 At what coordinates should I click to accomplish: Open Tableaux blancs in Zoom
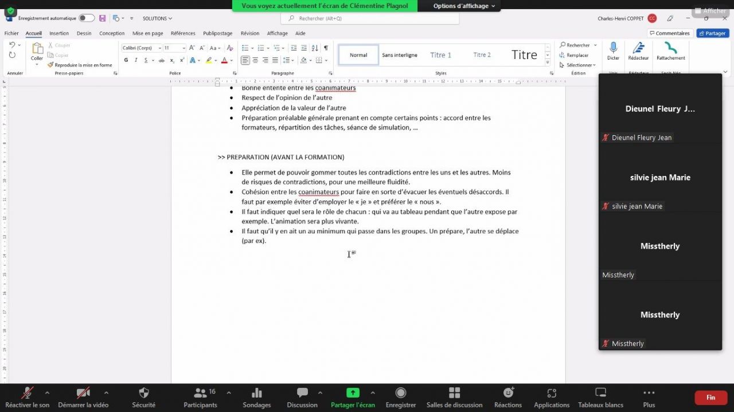(x=600, y=398)
